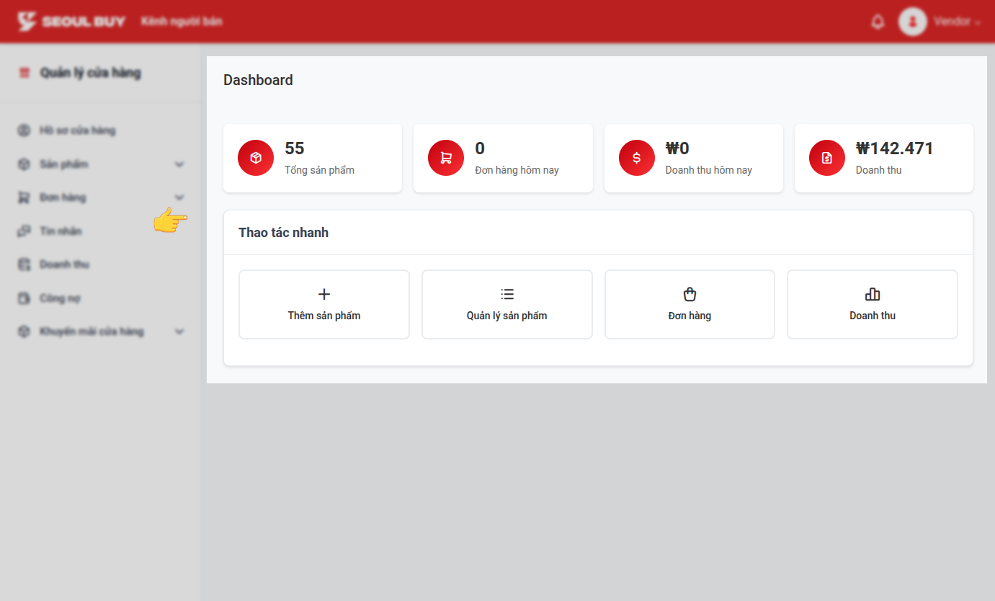Click the Doanh thu quick action button
995x601 pixels.
click(872, 304)
